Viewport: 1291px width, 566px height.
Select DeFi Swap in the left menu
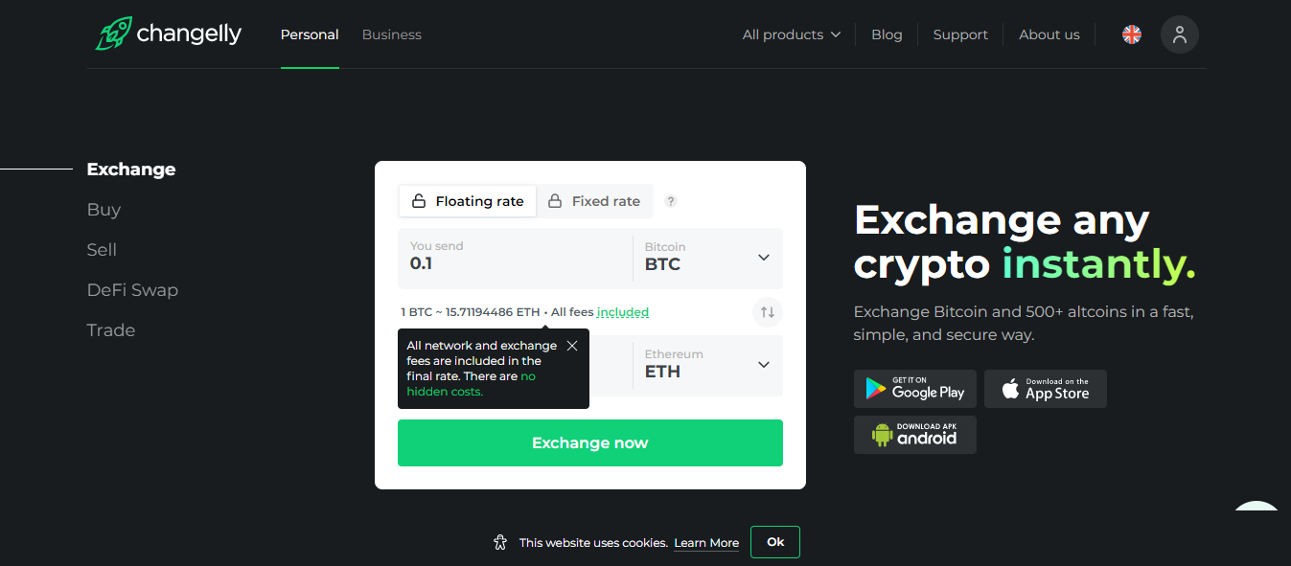(132, 290)
